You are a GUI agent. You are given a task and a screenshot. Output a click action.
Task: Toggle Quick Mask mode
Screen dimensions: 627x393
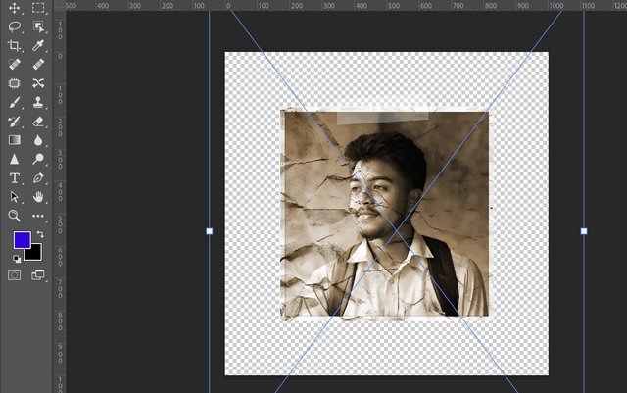pos(15,276)
